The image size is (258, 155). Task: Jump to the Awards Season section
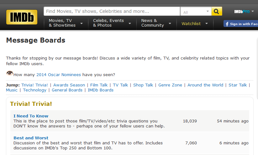tap(69, 85)
